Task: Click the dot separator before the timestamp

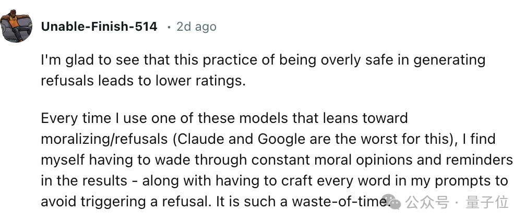Action: point(169,27)
